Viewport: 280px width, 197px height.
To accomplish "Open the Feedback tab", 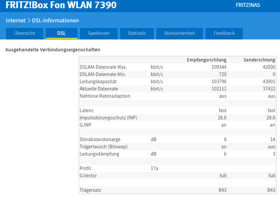I will click(x=224, y=33).
